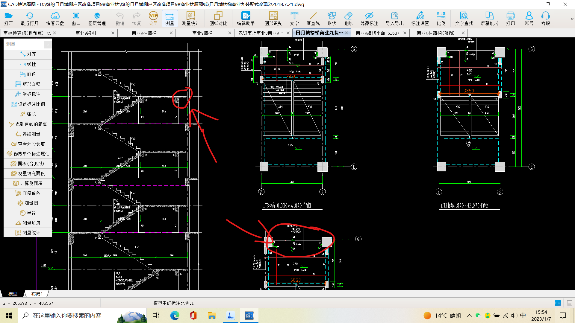Image resolution: width=575 pixels, height=323 pixels.
Task: Open the VIP 会员 page
Action: 153,19
